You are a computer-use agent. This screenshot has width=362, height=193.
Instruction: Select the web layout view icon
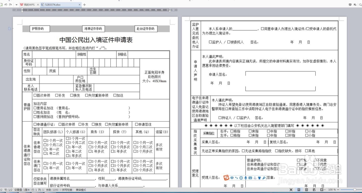pos(315,190)
